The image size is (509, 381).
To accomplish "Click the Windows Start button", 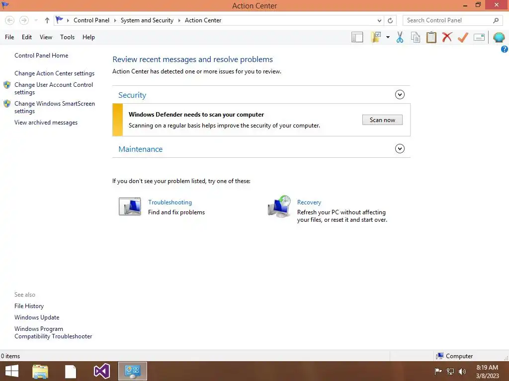I will pyautogui.click(x=12, y=371).
